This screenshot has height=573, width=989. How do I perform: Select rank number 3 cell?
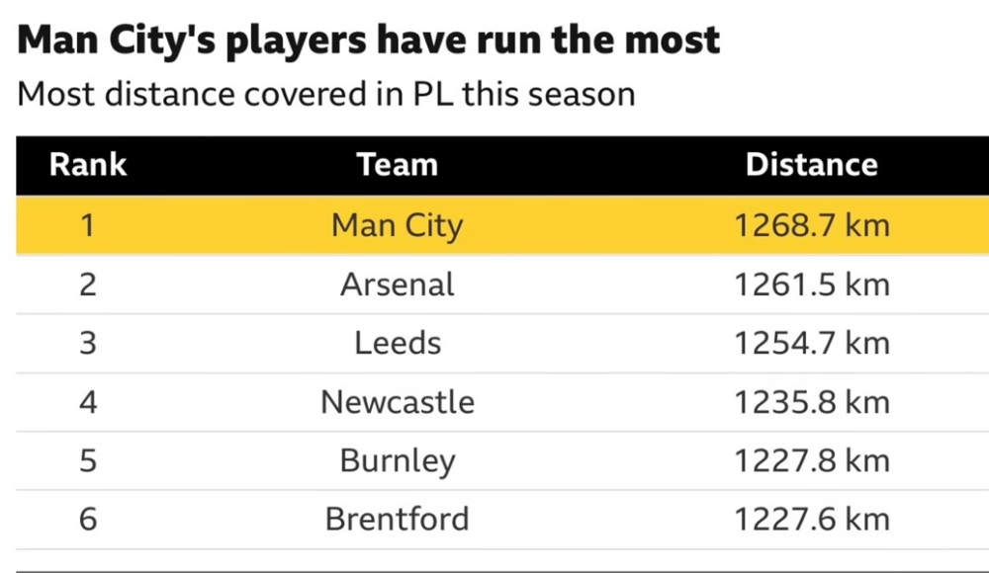(x=88, y=343)
